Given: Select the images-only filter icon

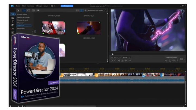Looking at the screenshot, I should point(33,11).
